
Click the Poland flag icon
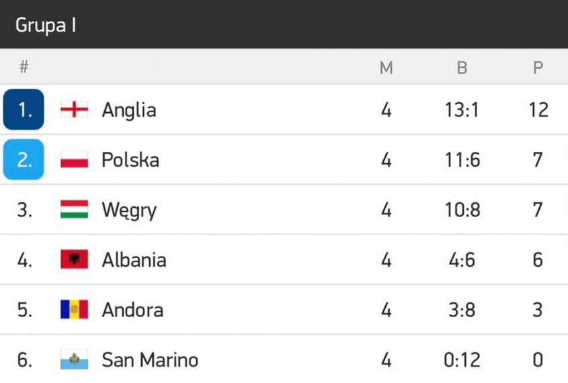point(74,160)
